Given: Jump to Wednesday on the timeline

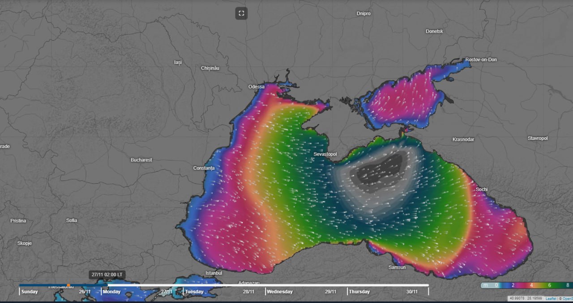Looking at the screenshot, I should 280,292.
